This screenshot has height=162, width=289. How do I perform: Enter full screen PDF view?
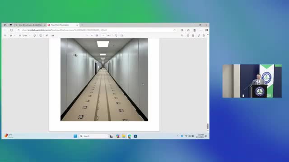[199, 36]
